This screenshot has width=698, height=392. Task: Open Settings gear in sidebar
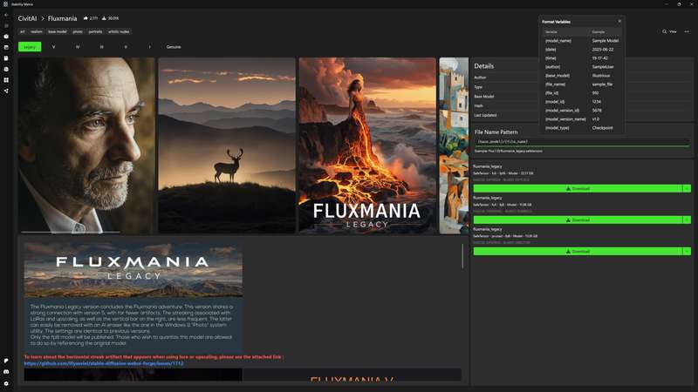coord(6,383)
